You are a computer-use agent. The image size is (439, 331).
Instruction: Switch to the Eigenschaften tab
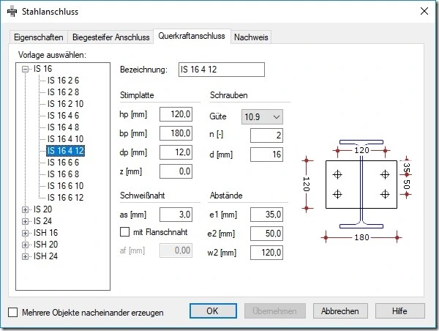point(38,37)
